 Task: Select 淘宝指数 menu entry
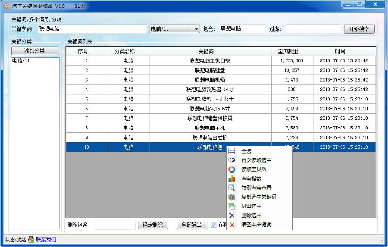(x=251, y=178)
